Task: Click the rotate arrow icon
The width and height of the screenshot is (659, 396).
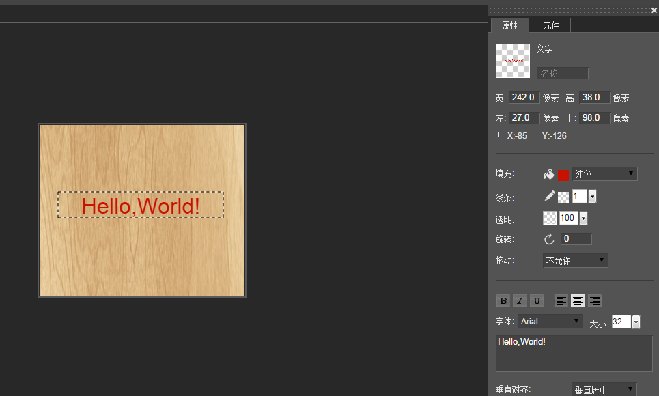Action: click(x=549, y=239)
